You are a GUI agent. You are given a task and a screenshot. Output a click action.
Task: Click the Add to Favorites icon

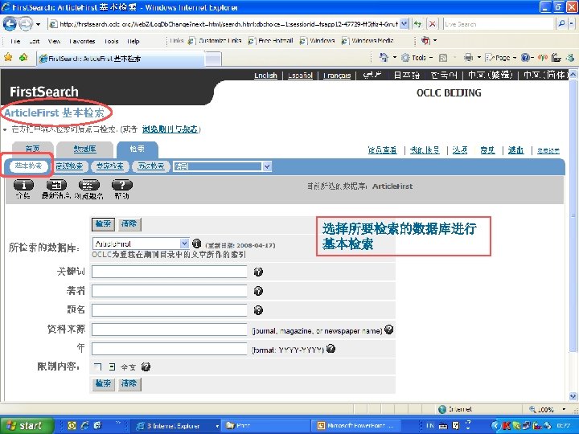point(23,58)
